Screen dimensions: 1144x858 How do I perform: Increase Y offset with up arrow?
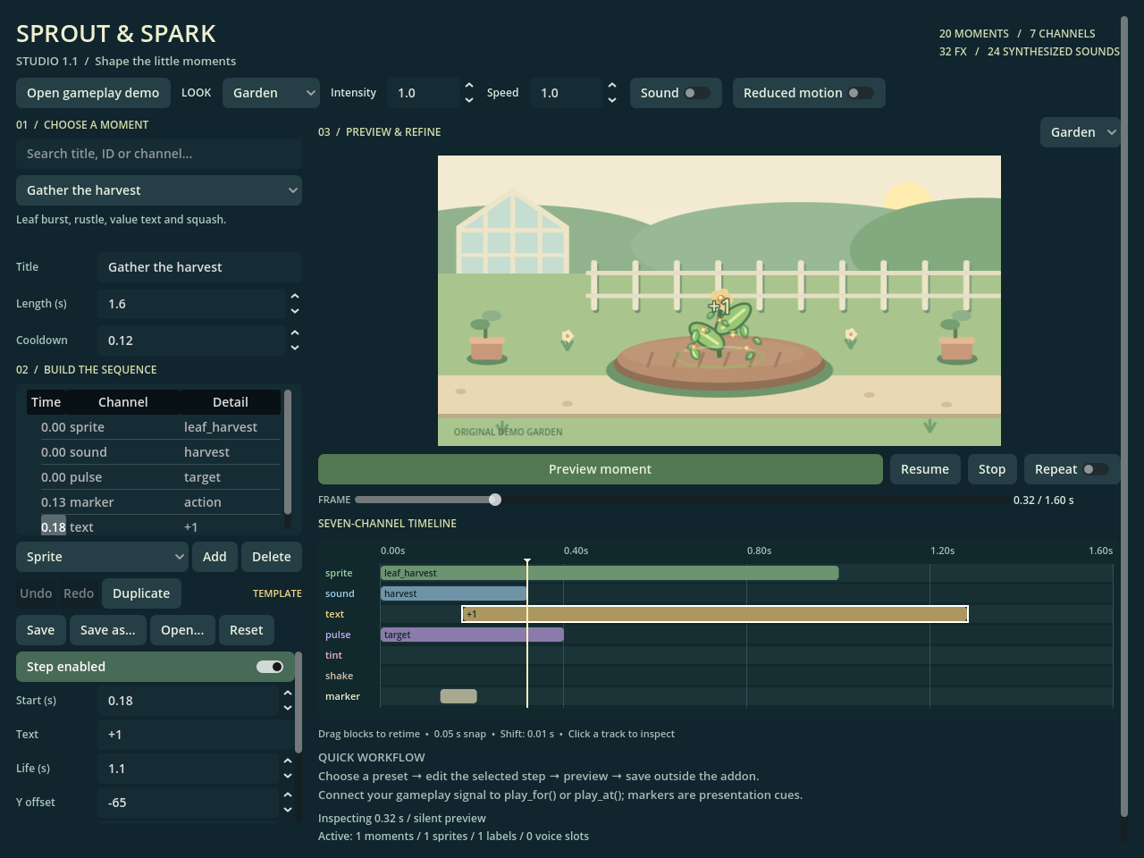(x=288, y=795)
